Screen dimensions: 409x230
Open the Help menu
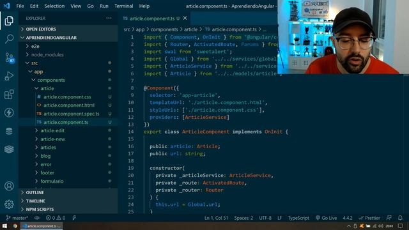144,6
